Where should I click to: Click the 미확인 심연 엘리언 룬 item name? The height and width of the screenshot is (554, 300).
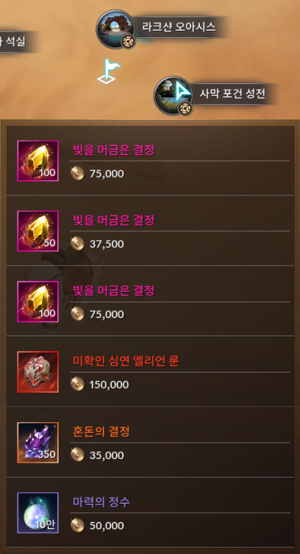pyautogui.click(x=126, y=361)
